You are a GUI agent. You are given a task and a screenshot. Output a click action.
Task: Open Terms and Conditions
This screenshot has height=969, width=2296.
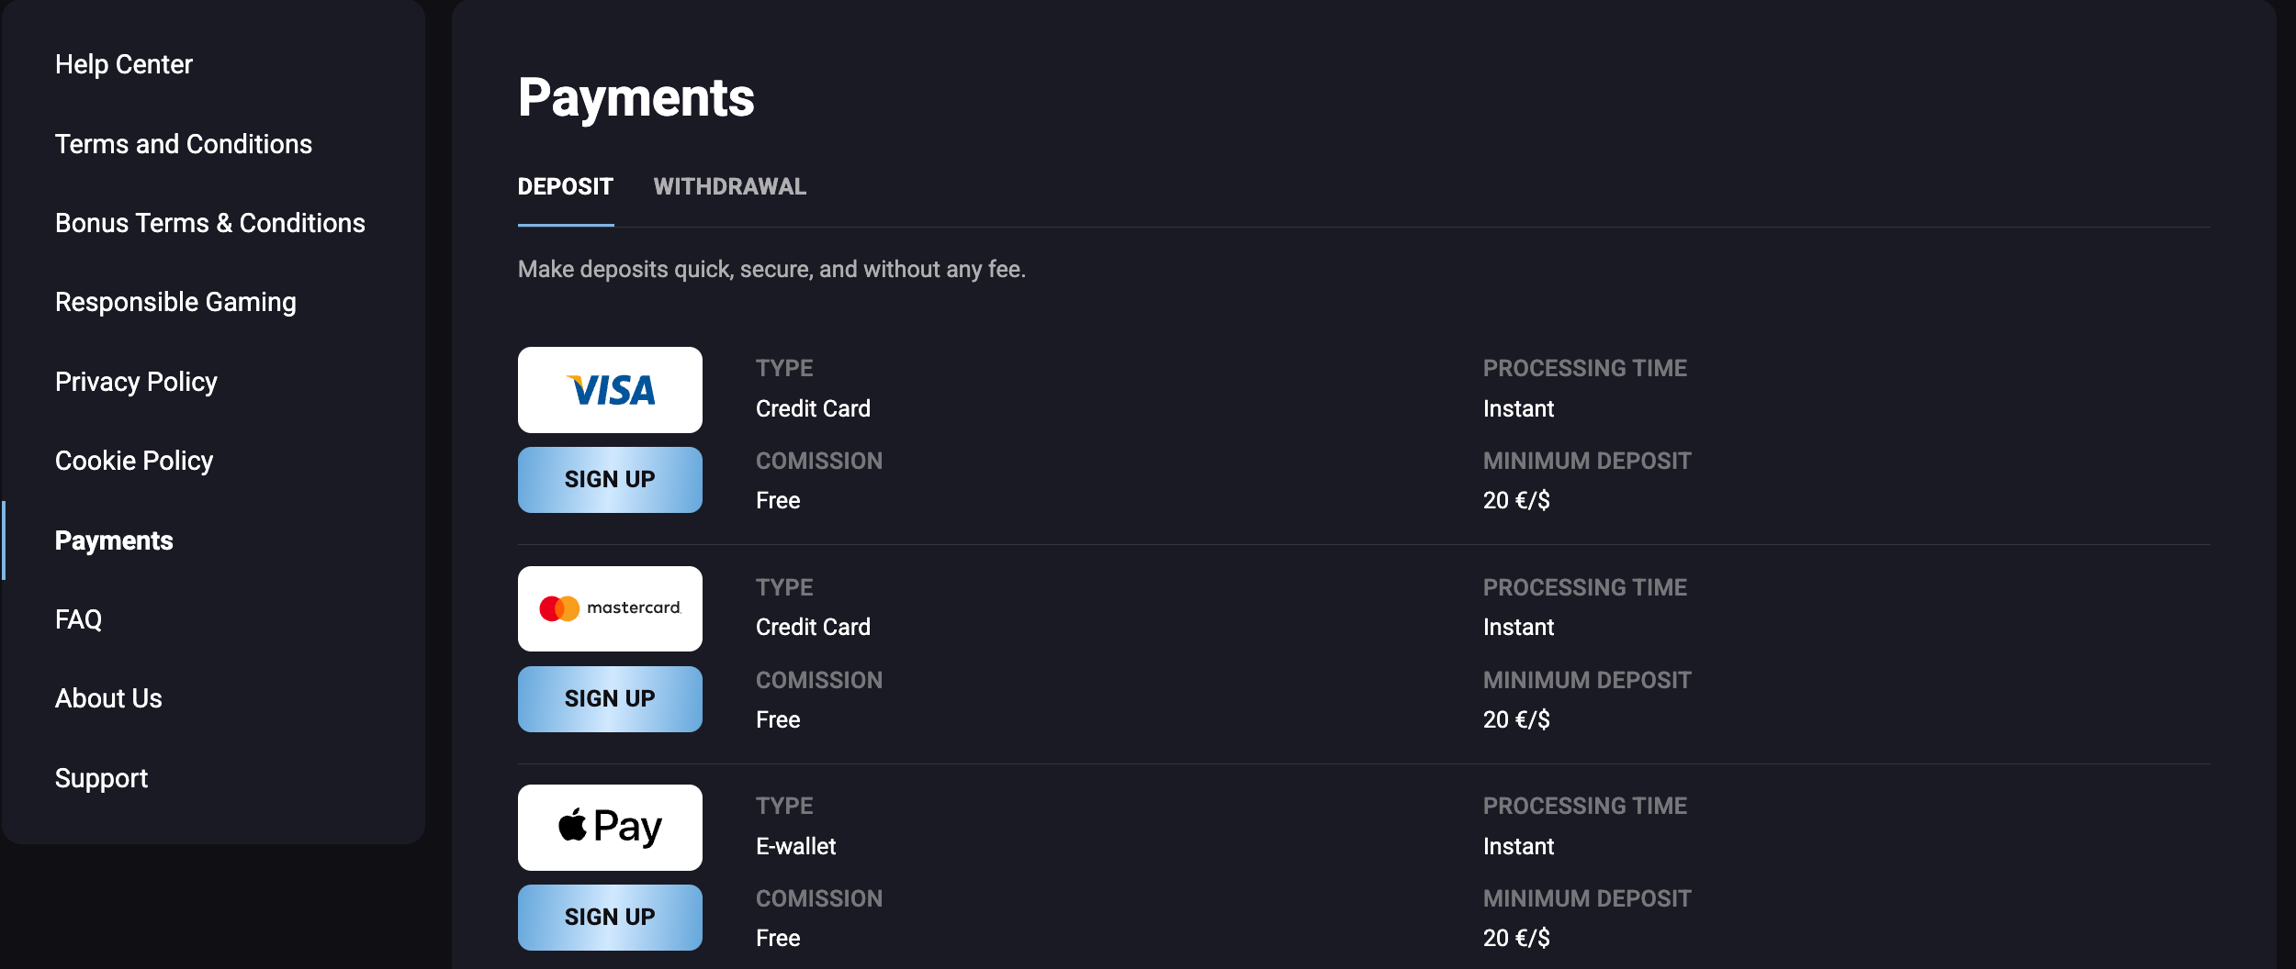[184, 144]
